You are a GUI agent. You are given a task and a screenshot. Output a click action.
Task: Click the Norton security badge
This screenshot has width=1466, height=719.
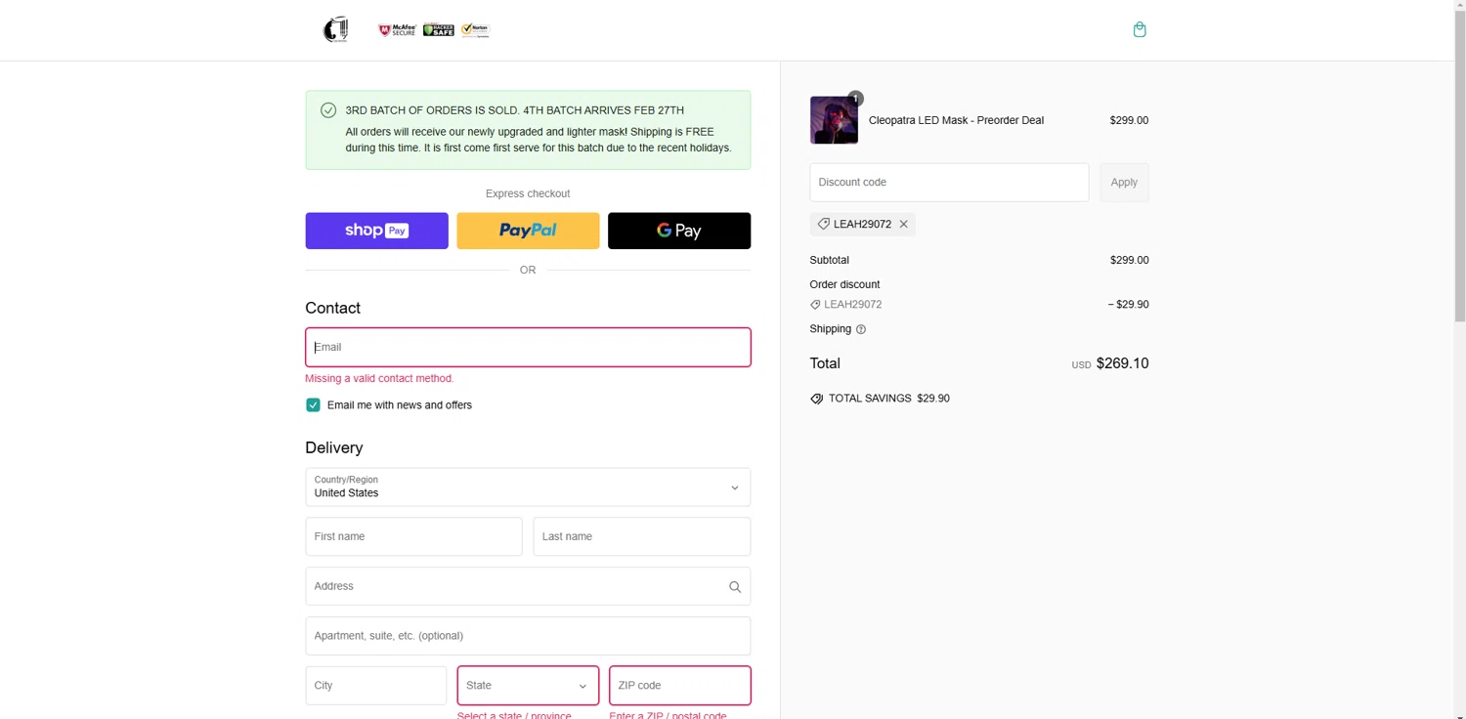(475, 30)
